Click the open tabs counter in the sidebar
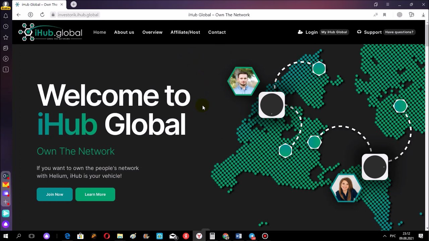This screenshot has width=429, height=241. [6, 70]
